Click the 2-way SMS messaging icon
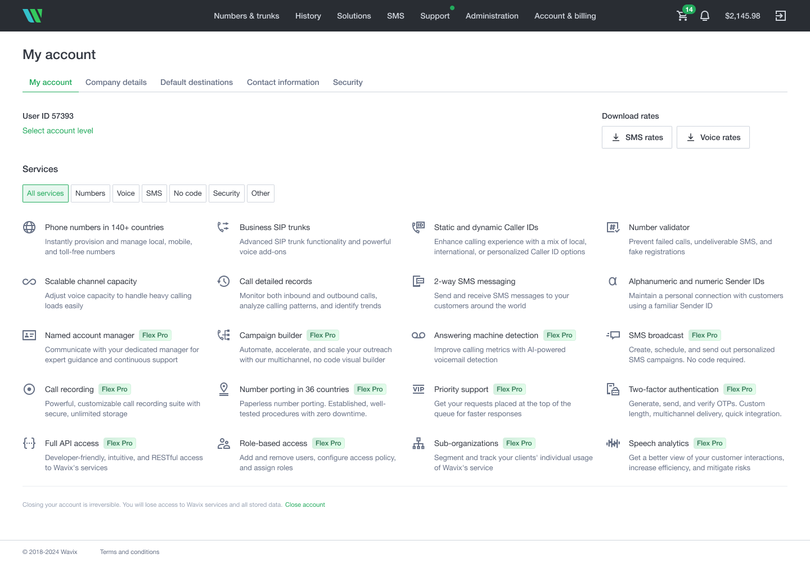 [418, 281]
